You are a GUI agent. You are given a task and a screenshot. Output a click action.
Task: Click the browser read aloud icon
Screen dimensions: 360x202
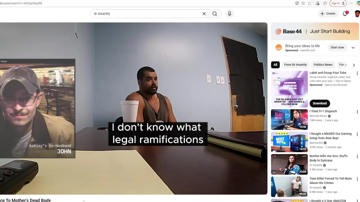297,3
